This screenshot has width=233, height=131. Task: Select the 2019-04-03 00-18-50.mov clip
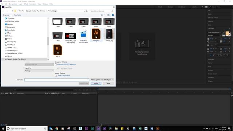[x=83, y=36]
